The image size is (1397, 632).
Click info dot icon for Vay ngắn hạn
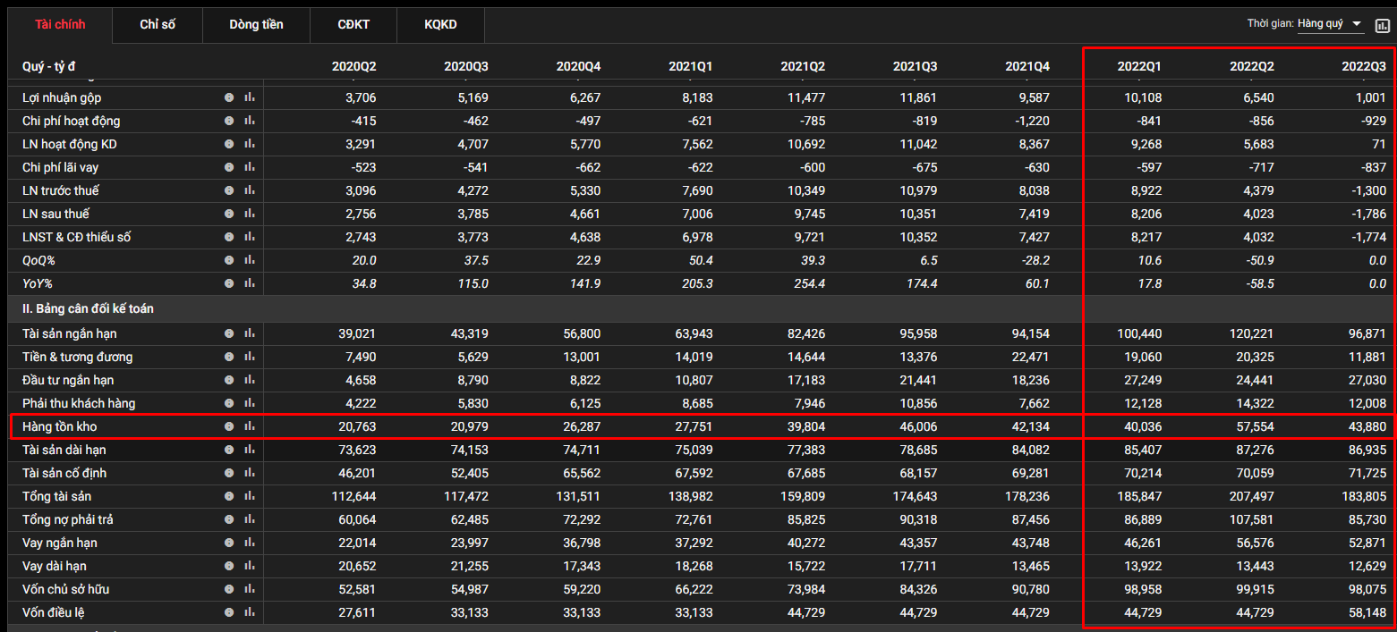point(229,543)
